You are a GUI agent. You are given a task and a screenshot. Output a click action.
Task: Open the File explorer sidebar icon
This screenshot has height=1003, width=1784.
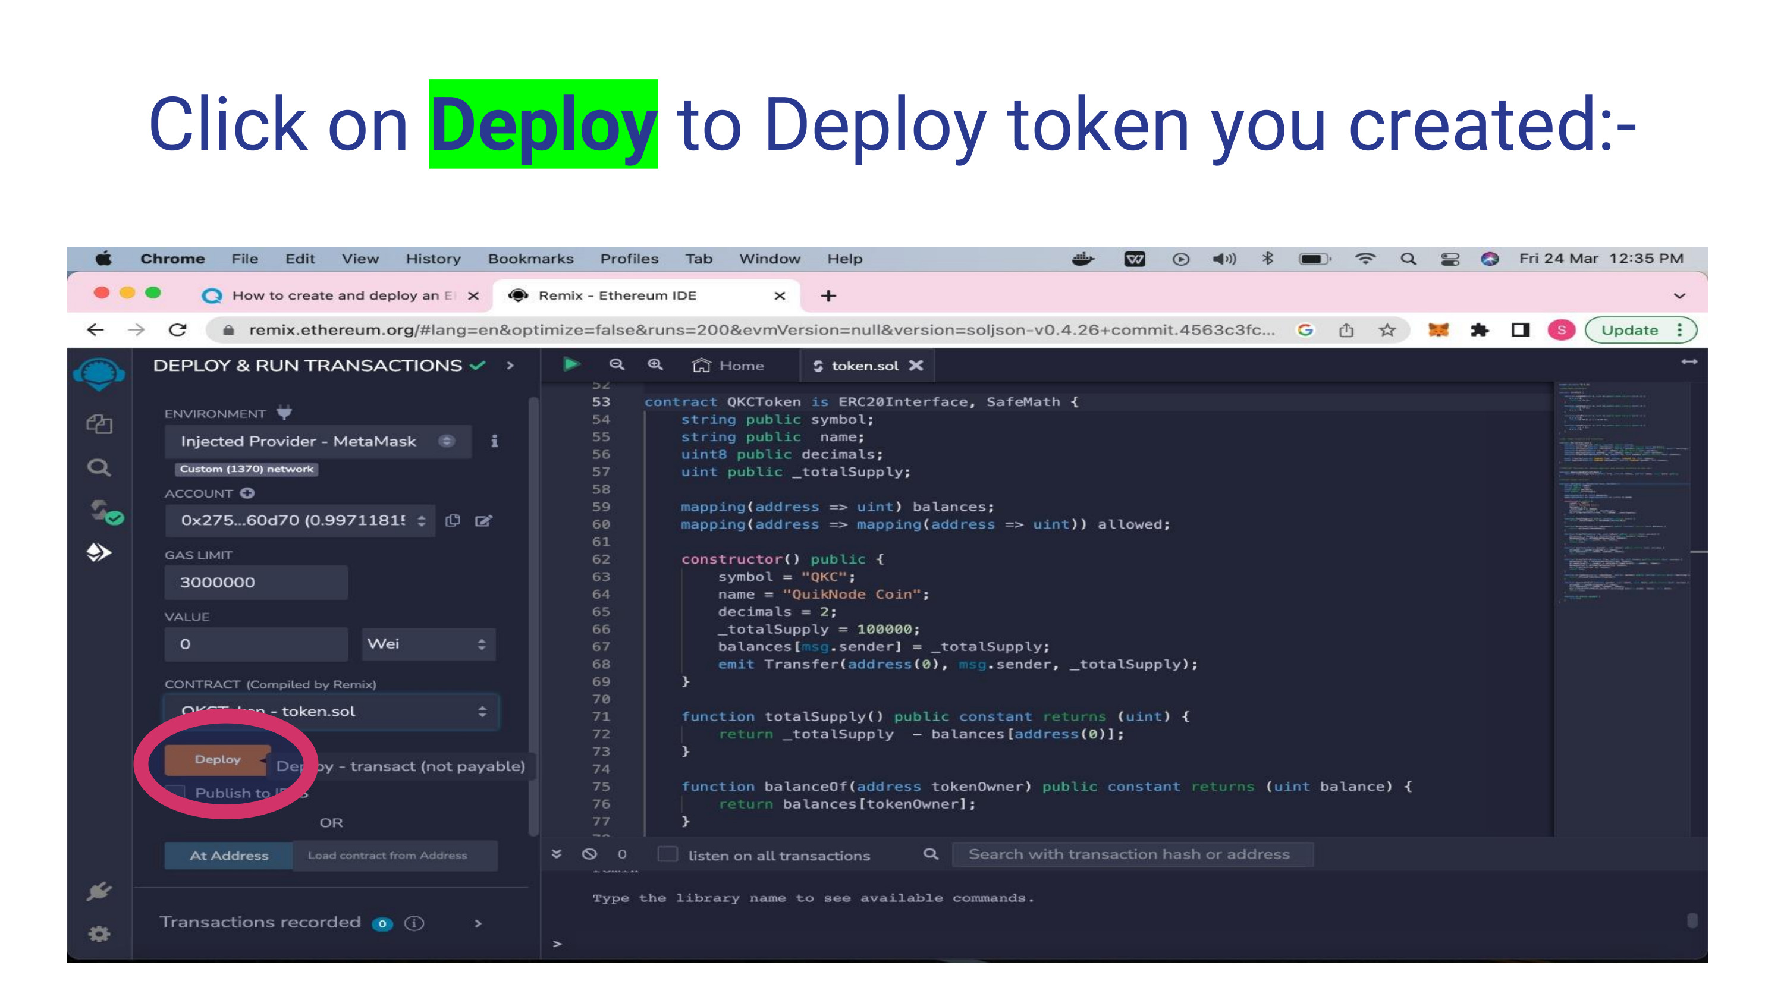coord(99,424)
